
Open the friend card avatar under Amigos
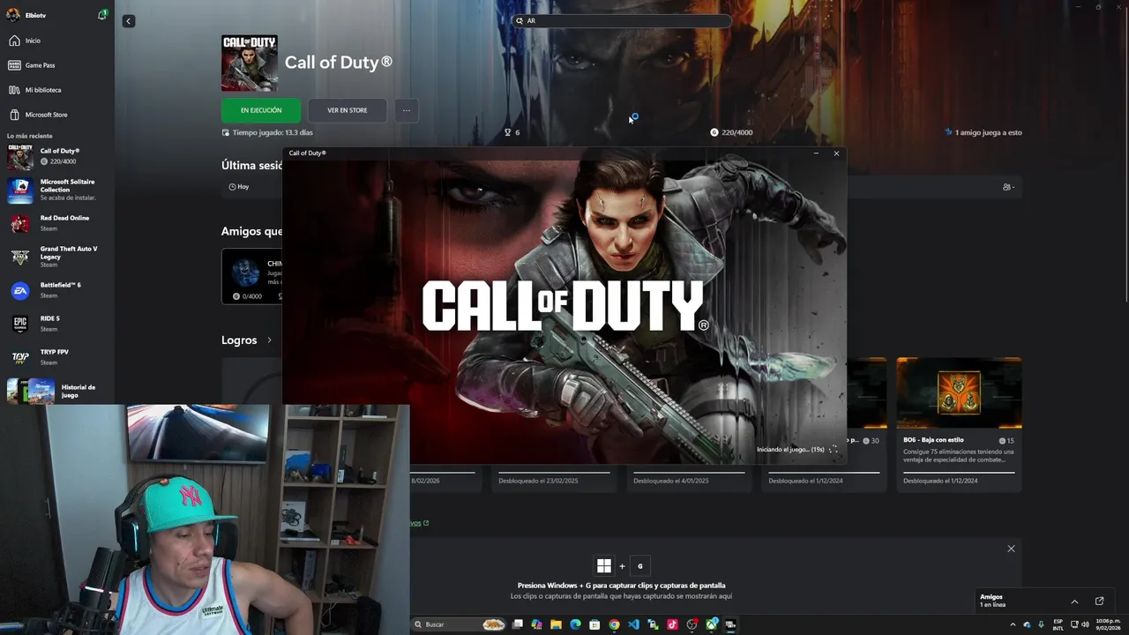[x=244, y=271]
